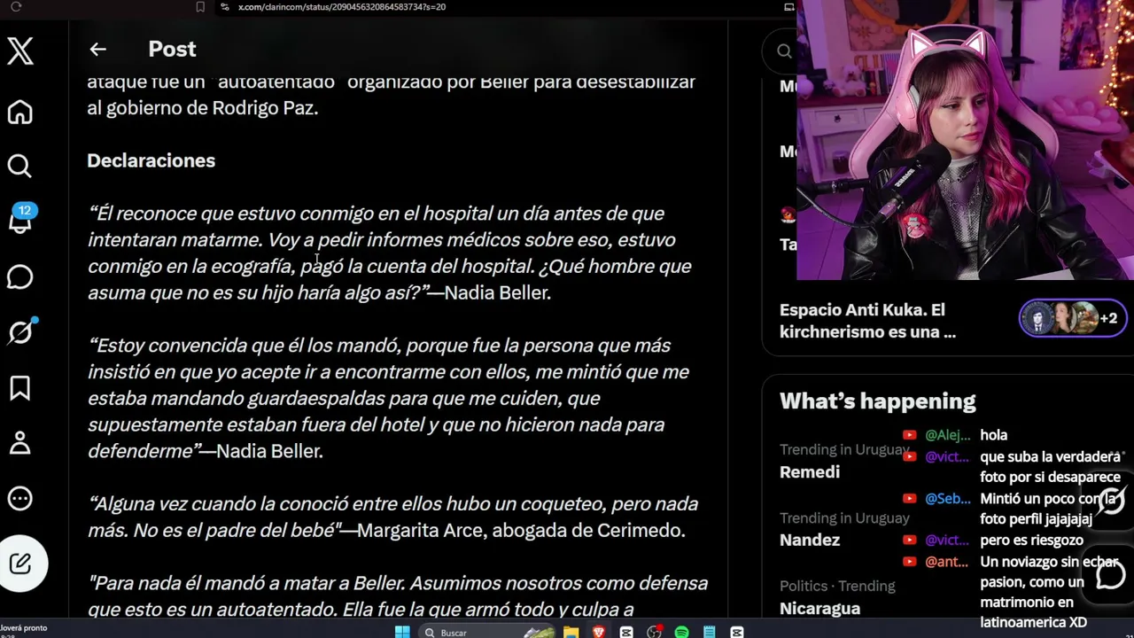This screenshot has height=638, width=1134.
Task: Open Bookmarks in the left sidebar
Action: [x=19, y=387]
